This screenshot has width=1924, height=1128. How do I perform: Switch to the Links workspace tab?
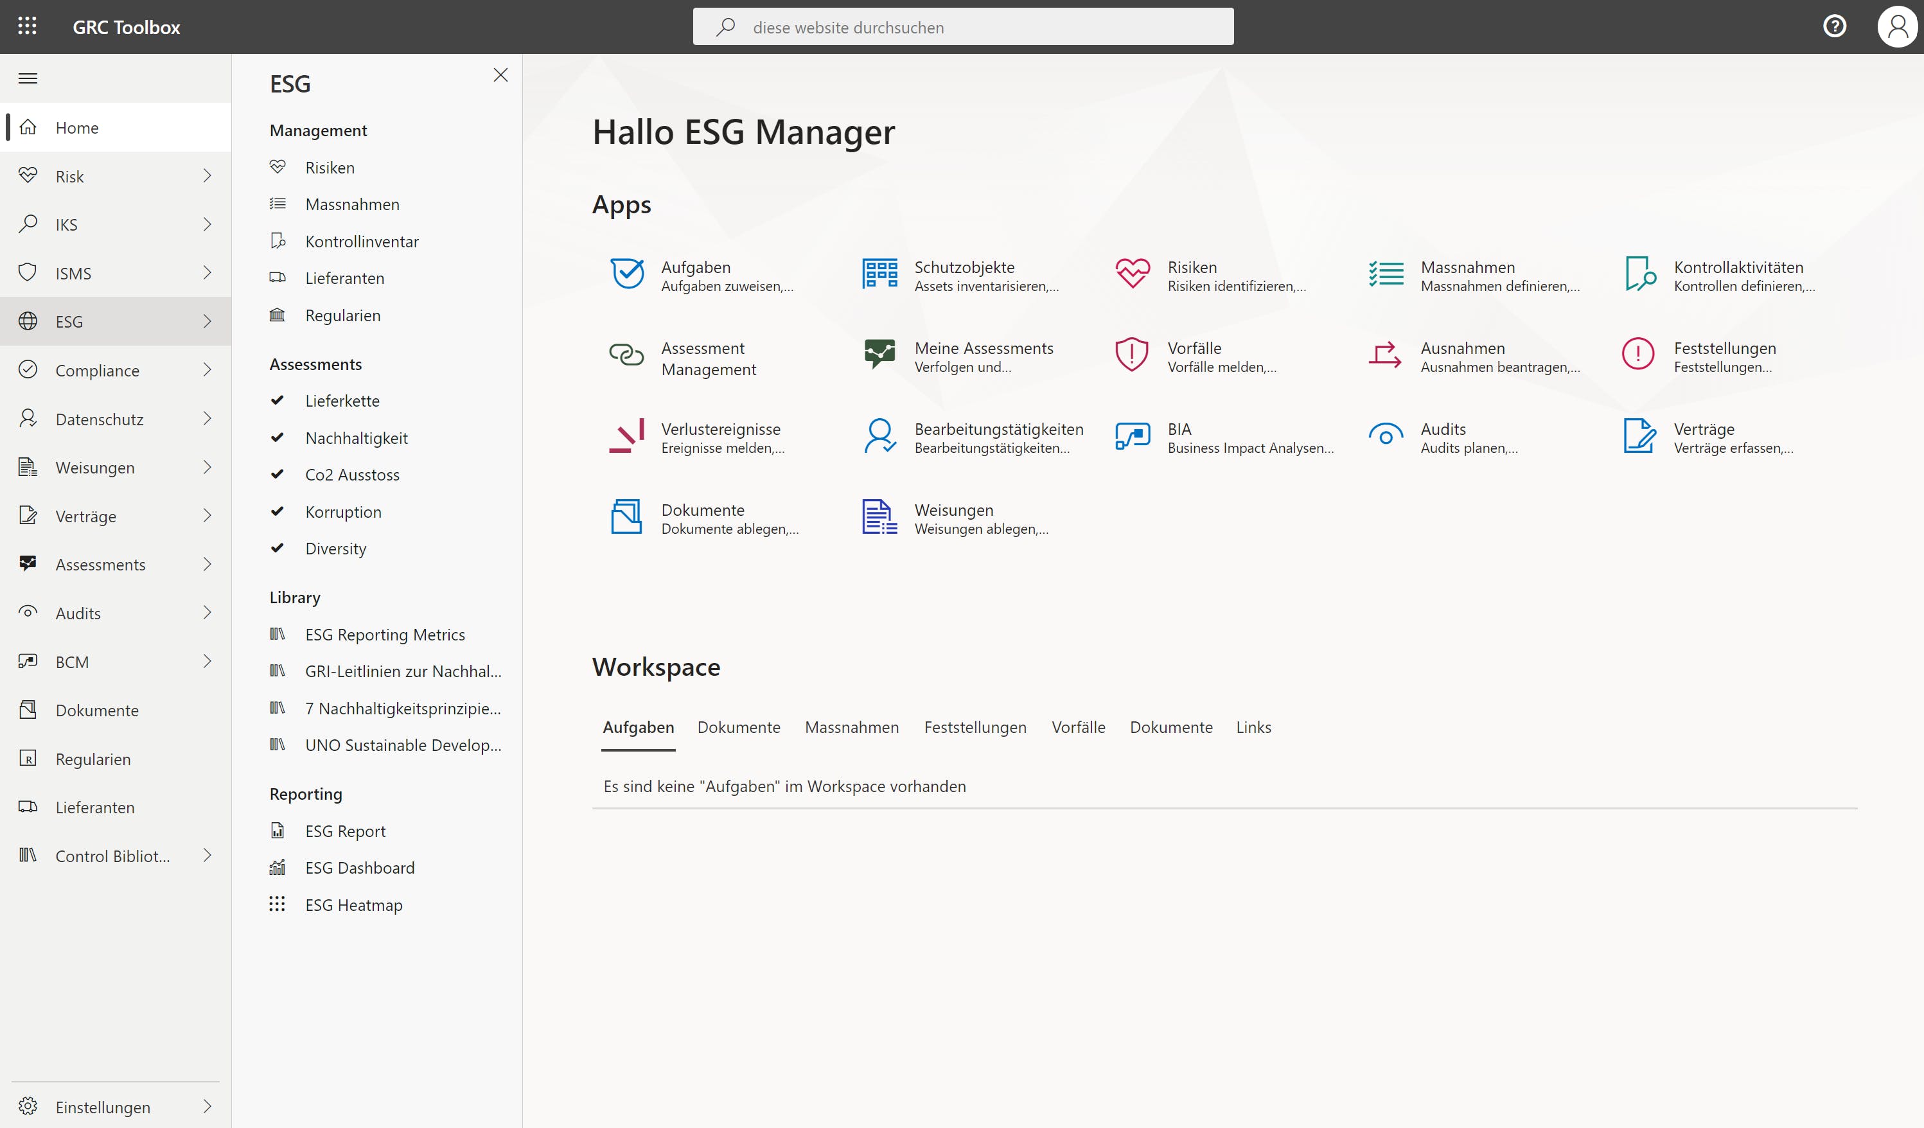1253,727
